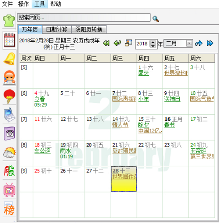Open the yellow bell reminder icon
The height and width of the screenshot is (223, 219).
10,59
